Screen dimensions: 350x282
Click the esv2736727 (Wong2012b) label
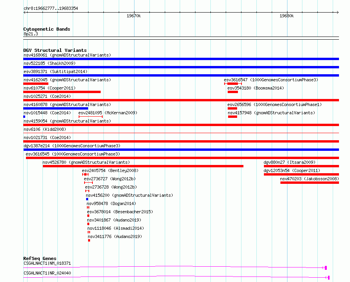tap(110, 179)
